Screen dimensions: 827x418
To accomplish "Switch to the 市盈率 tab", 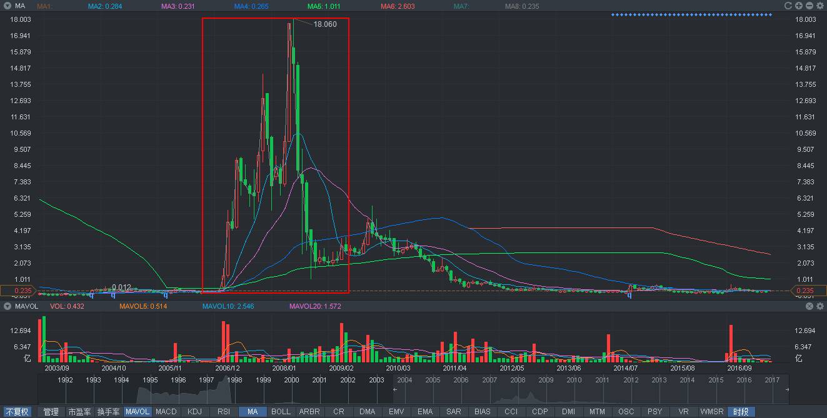I will (79, 412).
